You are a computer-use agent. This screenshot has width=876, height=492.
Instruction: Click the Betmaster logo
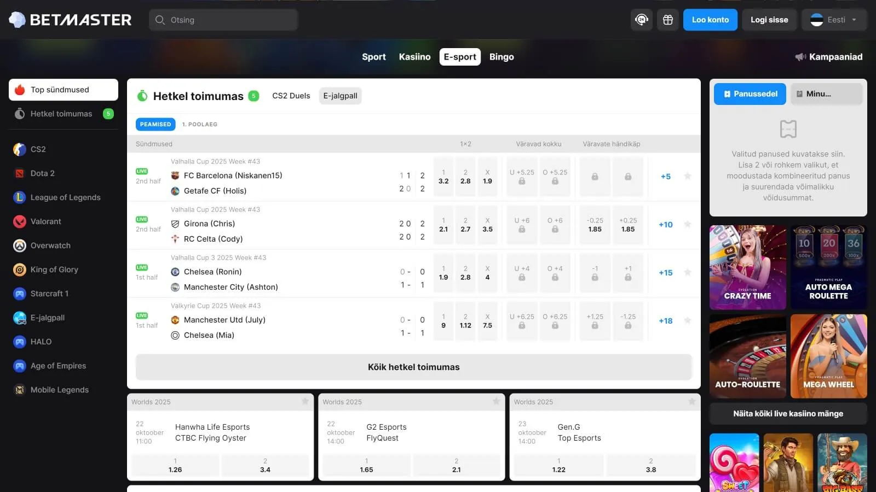click(x=70, y=20)
